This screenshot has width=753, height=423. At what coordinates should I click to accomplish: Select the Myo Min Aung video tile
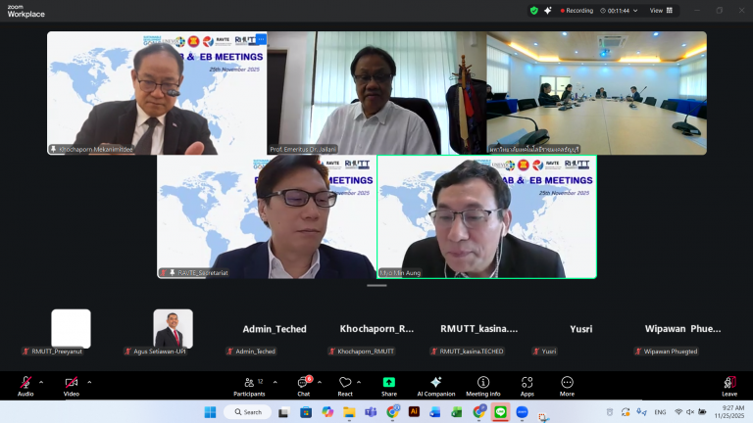tap(486, 217)
